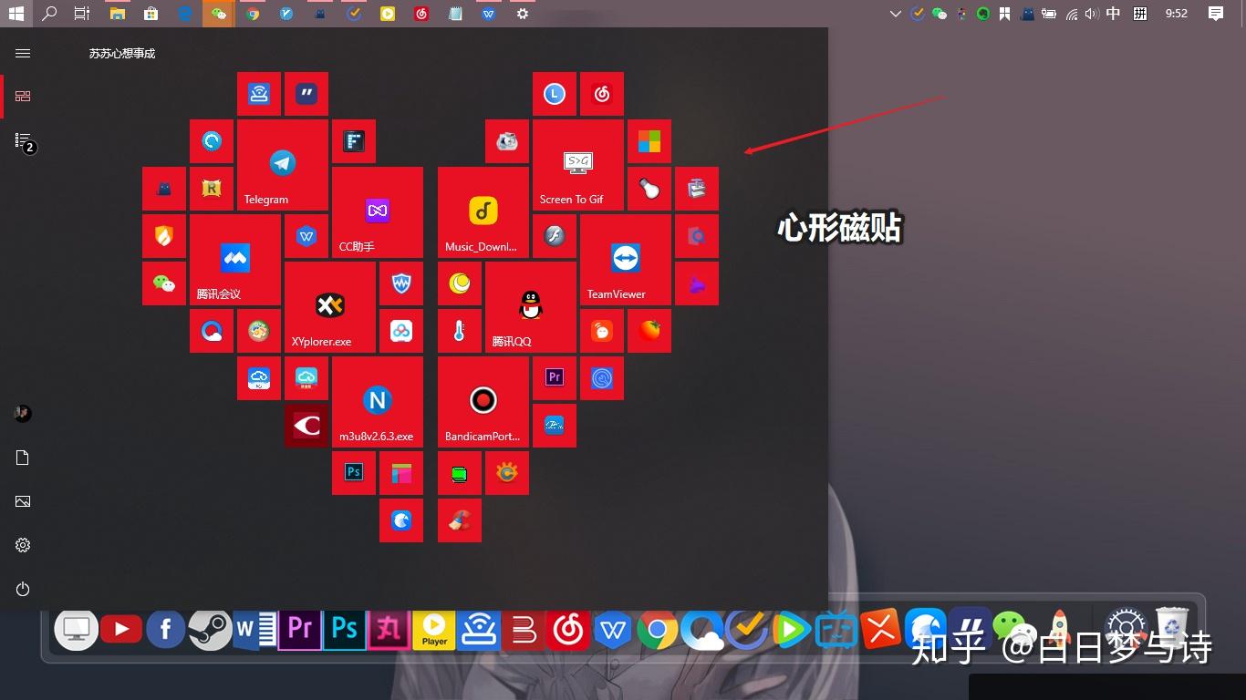Open Documents from Start sidebar
The height and width of the screenshot is (700, 1246).
pyautogui.click(x=23, y=458)
